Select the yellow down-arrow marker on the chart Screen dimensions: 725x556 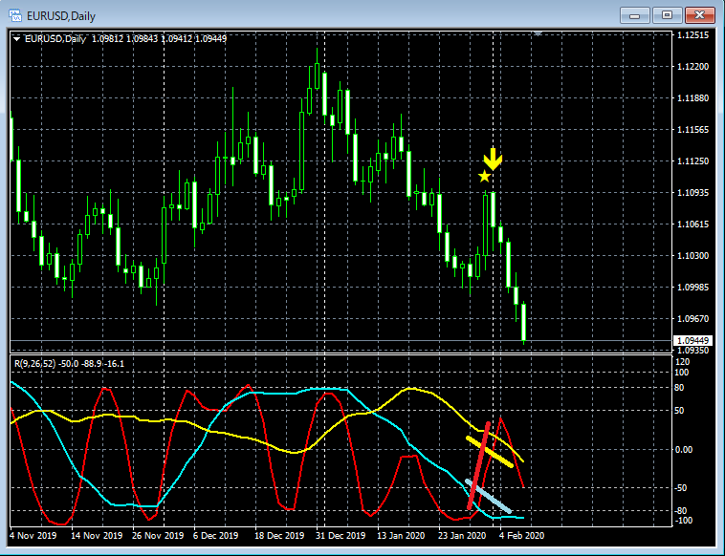click(493, 160)
